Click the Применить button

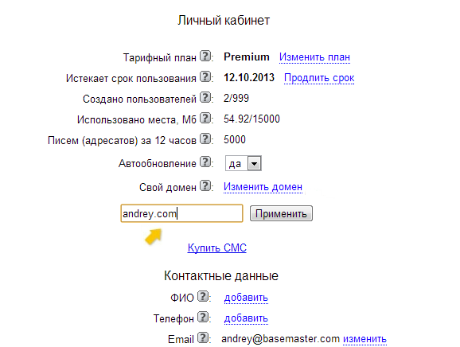click(x=281, y=213)
